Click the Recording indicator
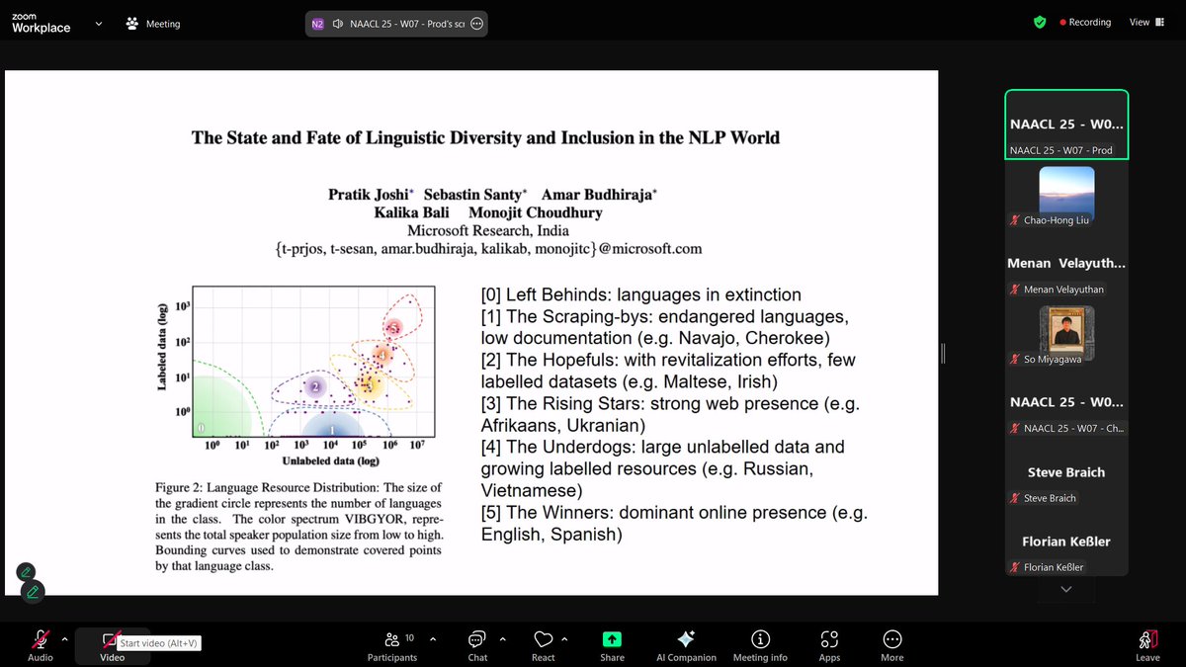Image resolution: width=1186 pixels, height=667 pixels. point(1085,22)
